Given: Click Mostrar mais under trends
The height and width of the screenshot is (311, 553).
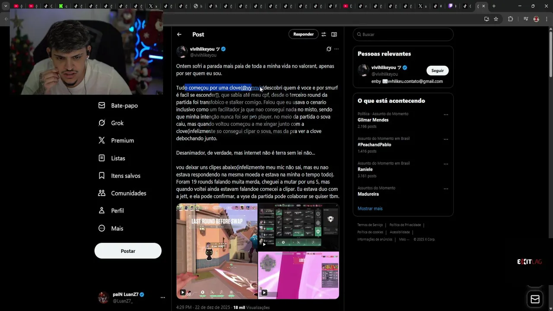Looking at the screenshot, I should pyautogui.click(x=370, y=209).
